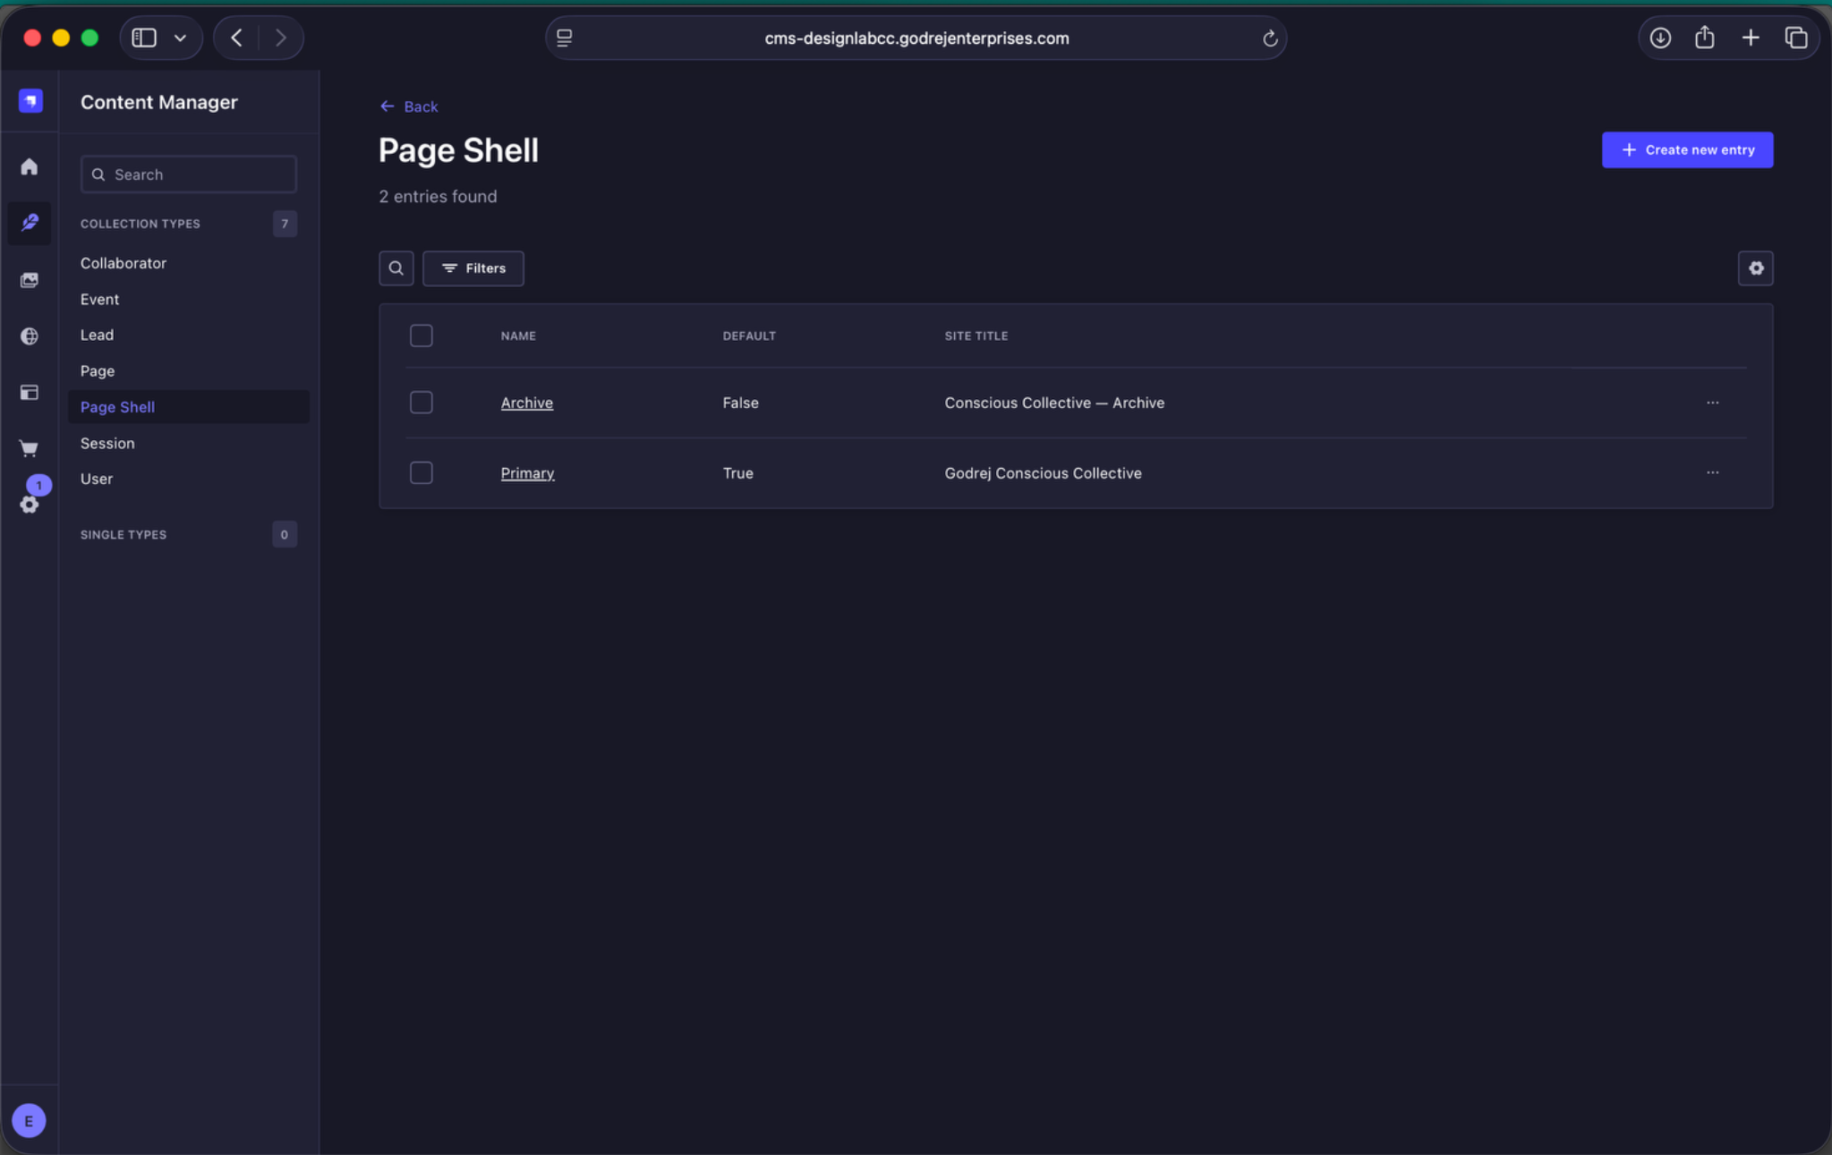This screenshot has height=1155, width=1832.
Task: Open row actions for Archive entry
Action: [x=1712, y=403]
